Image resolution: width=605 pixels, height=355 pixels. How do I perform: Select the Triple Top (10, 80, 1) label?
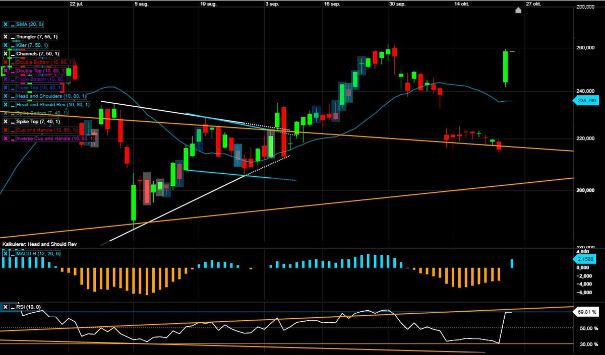pos(40,88)
